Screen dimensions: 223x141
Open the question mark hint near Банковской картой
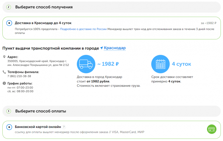64,127
